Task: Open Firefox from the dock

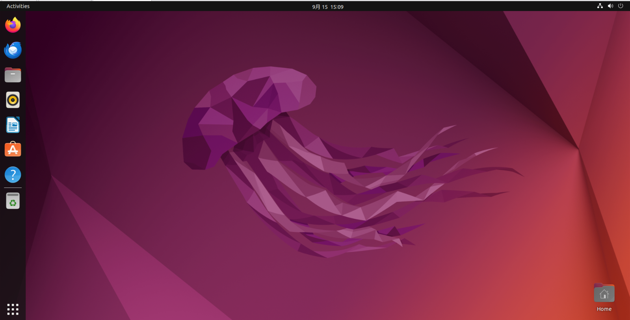Action: [x=13, y=25]
